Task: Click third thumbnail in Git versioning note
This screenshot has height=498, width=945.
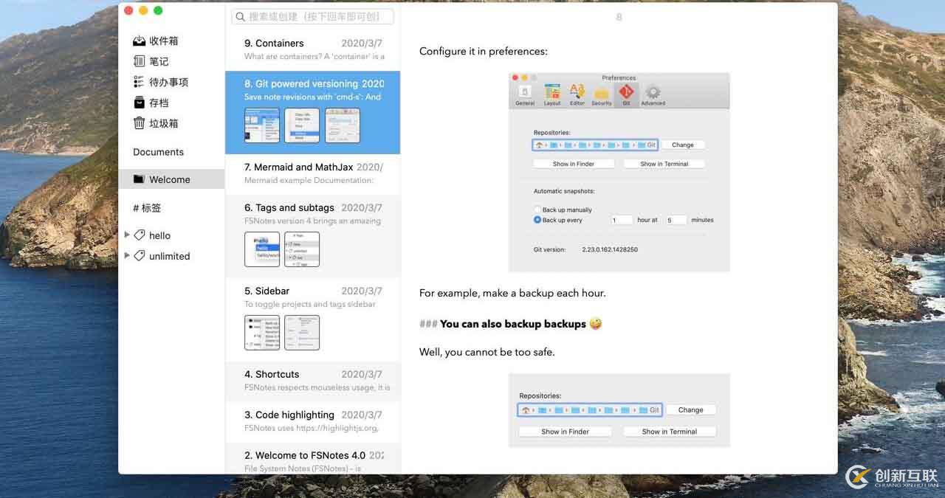Action: [x=343, y=125]
